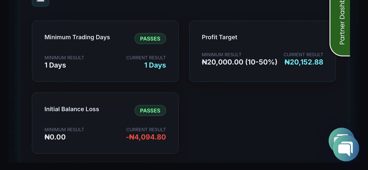The height and width of the screenshot is (170, 368).
Task: Click the PASSES badge for Initial Balance Loss
Action: [150, 111]
